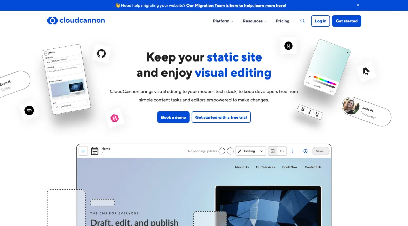Image resolution: width=408 pixels, height=226 pixels.
Task: Click the bold B formatting icon
Action: pyautogui.click(x=303, y=109)
